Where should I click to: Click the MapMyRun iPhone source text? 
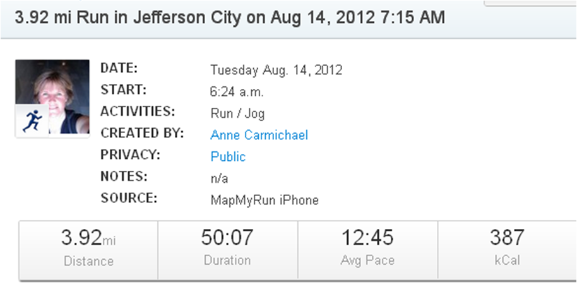point(265,201)
